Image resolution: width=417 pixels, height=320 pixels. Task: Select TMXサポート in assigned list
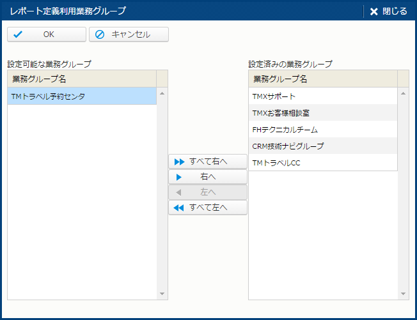tap(322, 96)
